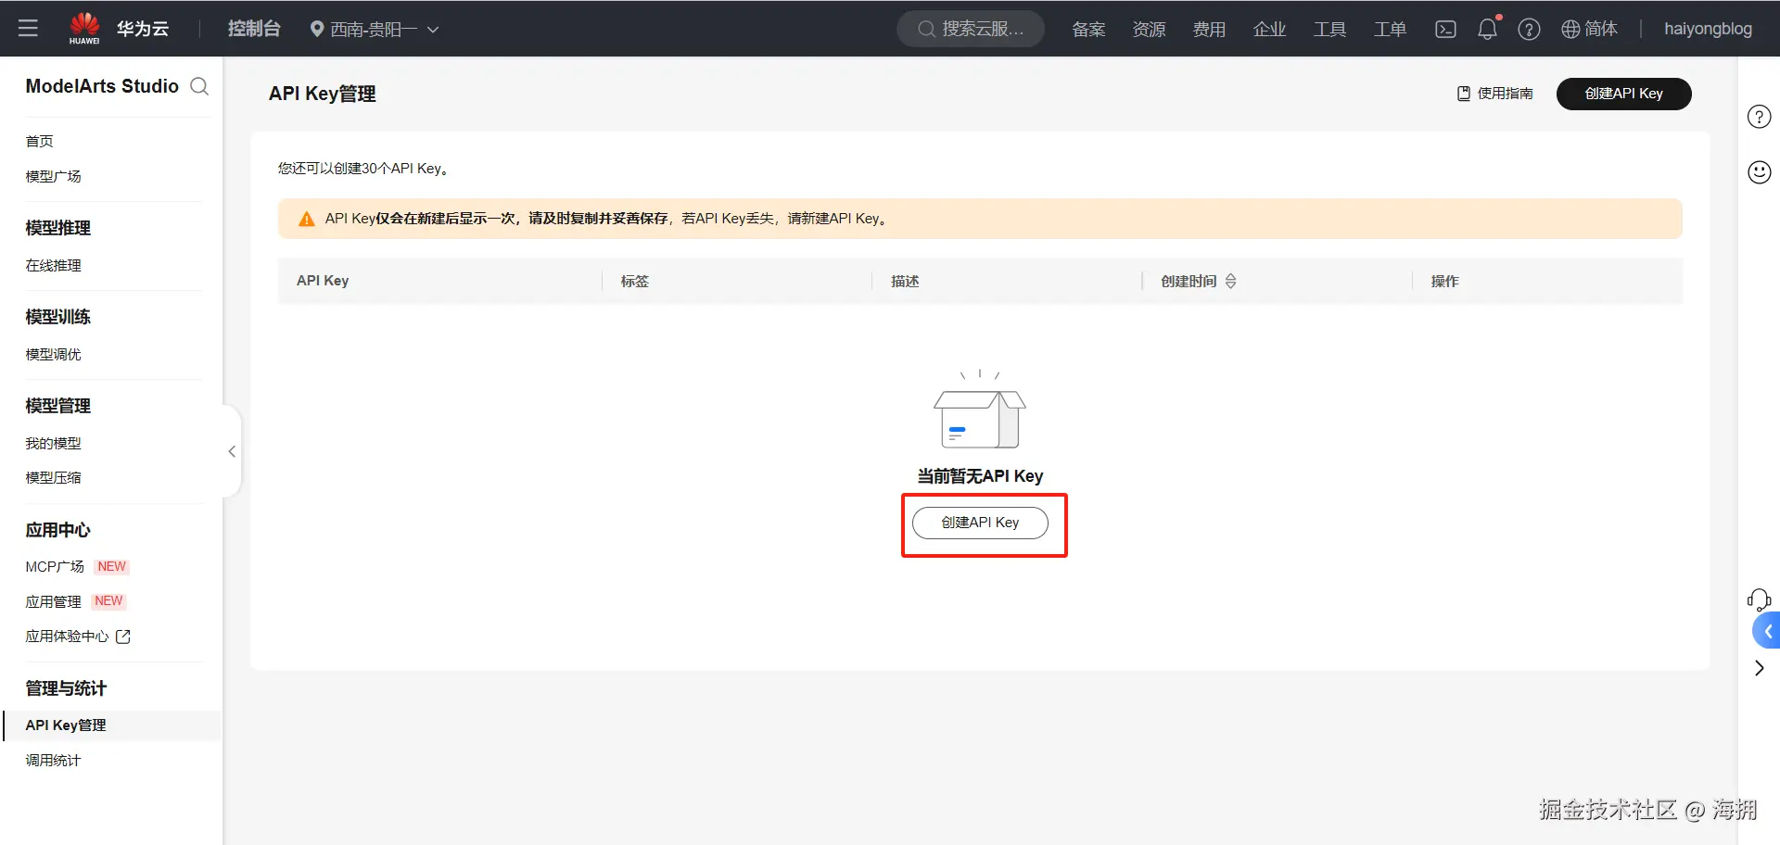This screenshot has height=845, width=1780.
Task: Go to 控制台 console
Action: [x=254, y=29]
